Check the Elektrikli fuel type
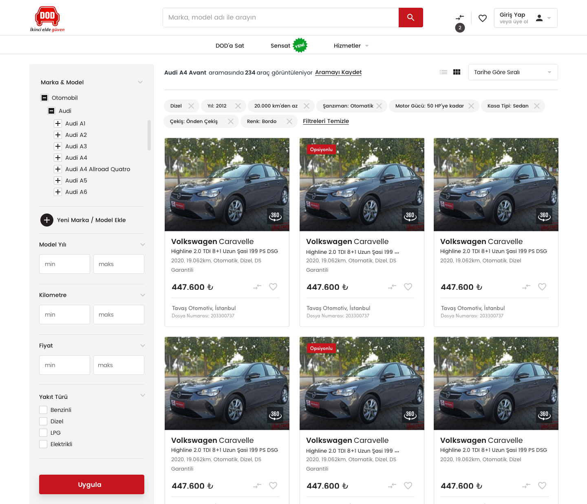 (43, 444)
